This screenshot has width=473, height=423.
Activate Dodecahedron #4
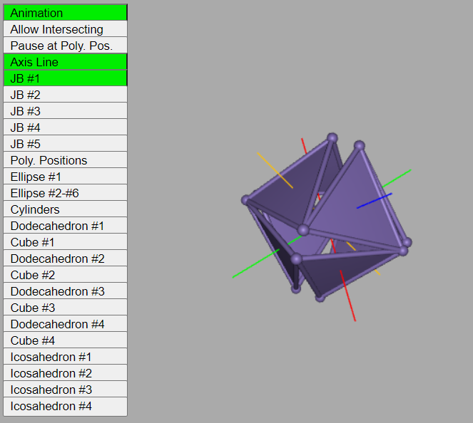(x=65, y=324)
